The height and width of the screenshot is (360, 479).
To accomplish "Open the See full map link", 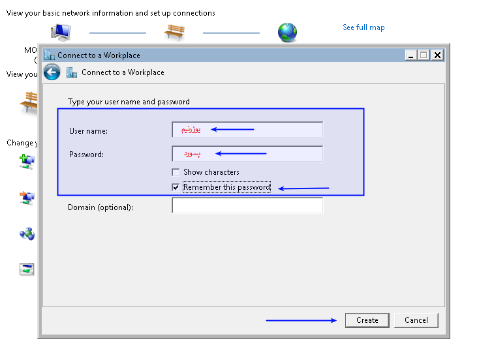I will coord(363,27).
